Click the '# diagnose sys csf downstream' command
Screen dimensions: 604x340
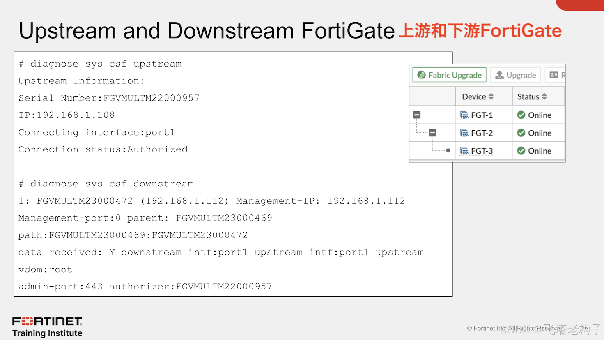point(106,184)
